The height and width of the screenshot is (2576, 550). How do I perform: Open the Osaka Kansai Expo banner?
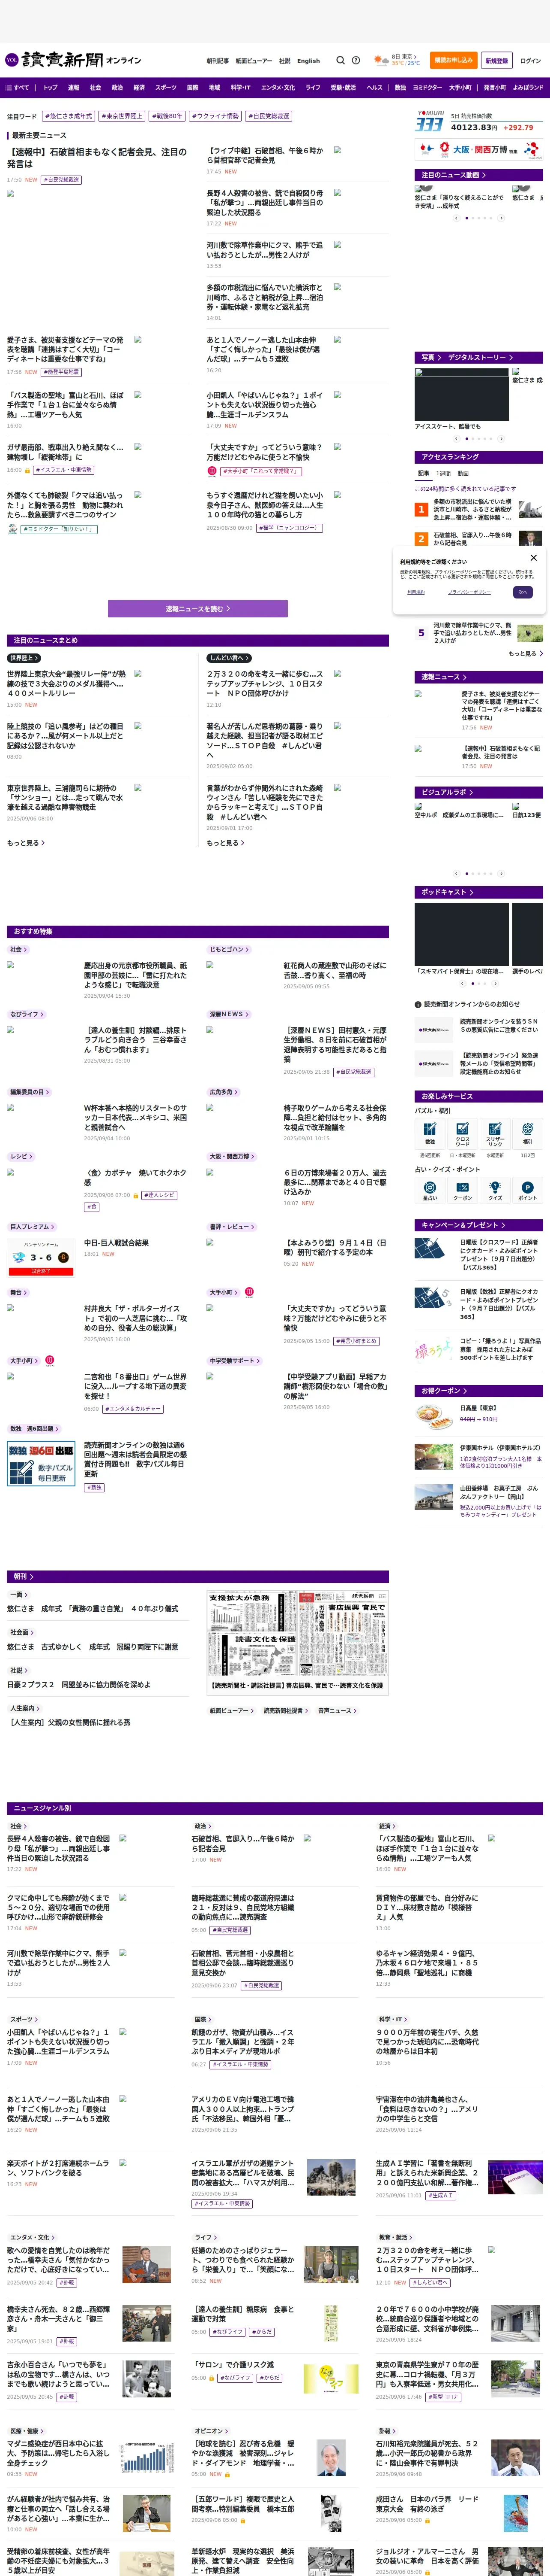(479, 150)
